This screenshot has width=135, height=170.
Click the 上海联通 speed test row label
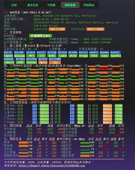tap(9, 132)
